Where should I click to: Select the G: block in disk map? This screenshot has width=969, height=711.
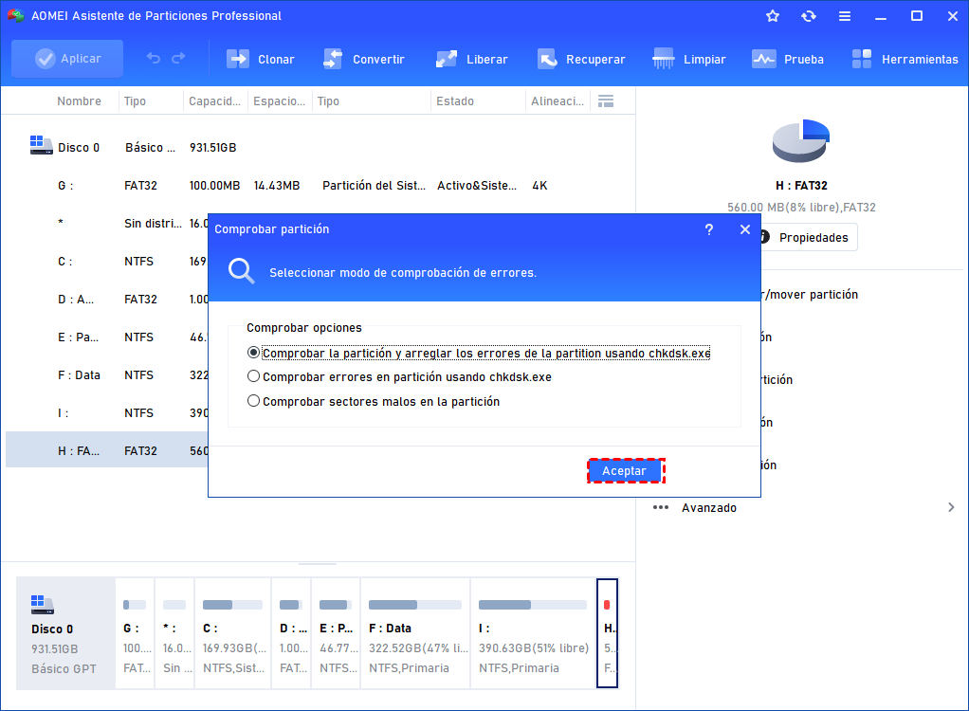(135, 633)
